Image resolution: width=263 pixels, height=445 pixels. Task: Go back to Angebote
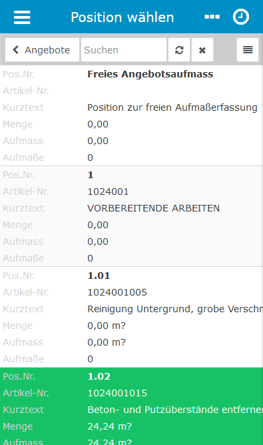point(42,50)
